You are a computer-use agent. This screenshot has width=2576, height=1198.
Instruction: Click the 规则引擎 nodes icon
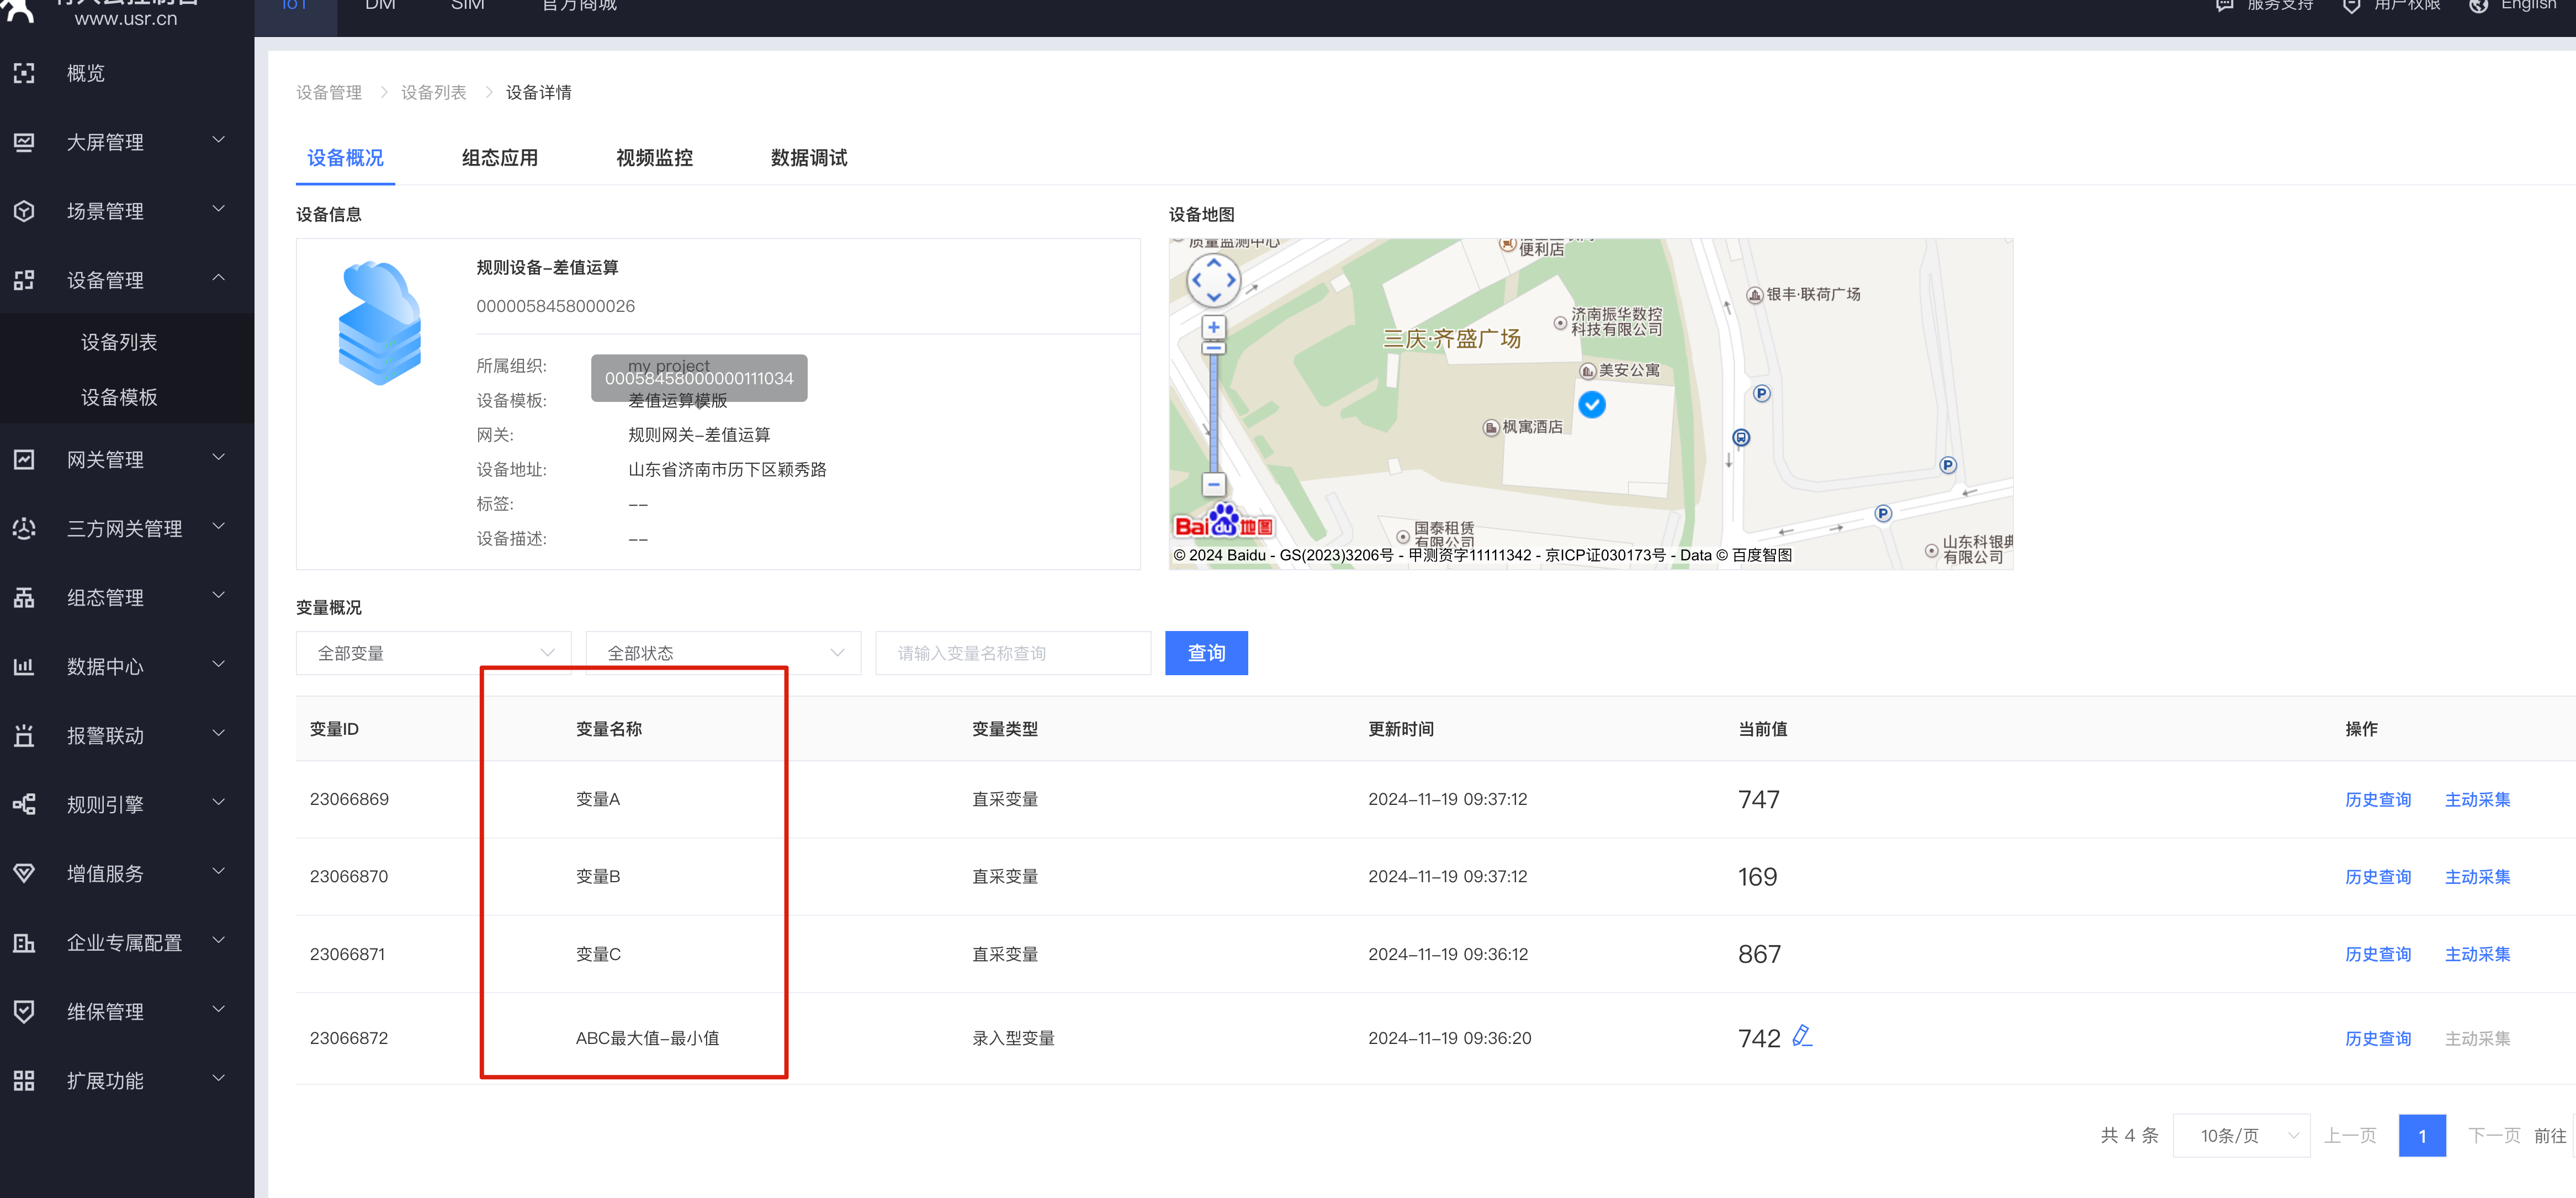point(24,804)
